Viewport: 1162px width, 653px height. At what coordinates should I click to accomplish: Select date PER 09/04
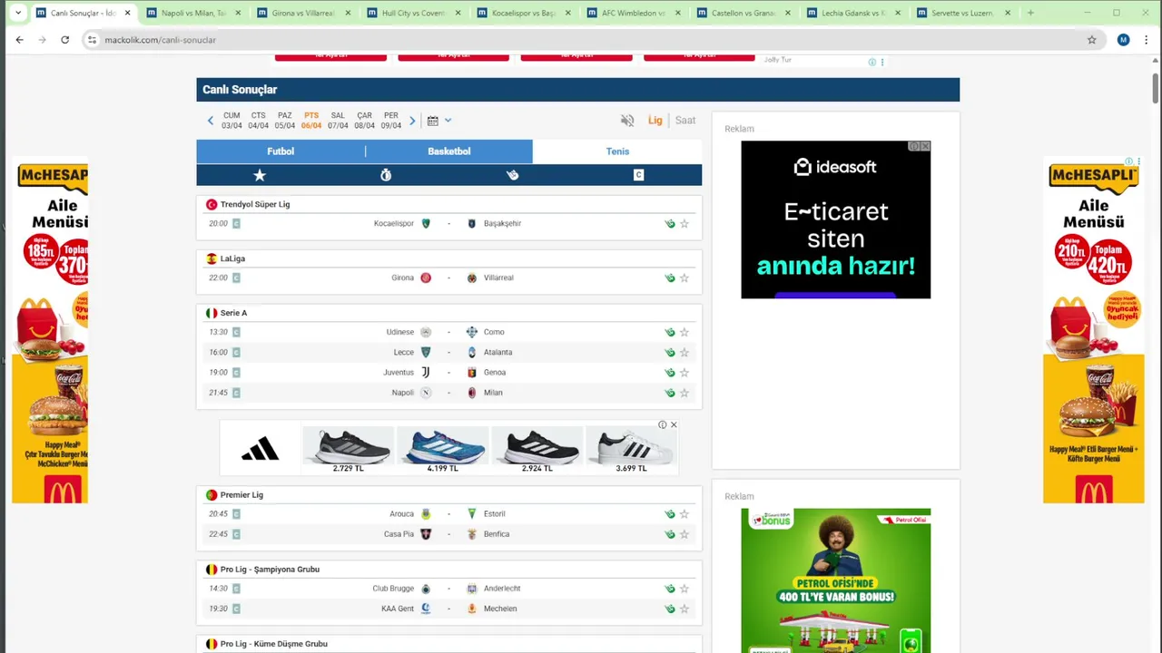coord(391,121)
